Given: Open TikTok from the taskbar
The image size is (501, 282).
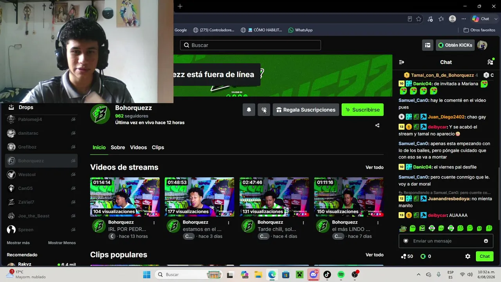Looking at the screenshot, I should (327, 275).
